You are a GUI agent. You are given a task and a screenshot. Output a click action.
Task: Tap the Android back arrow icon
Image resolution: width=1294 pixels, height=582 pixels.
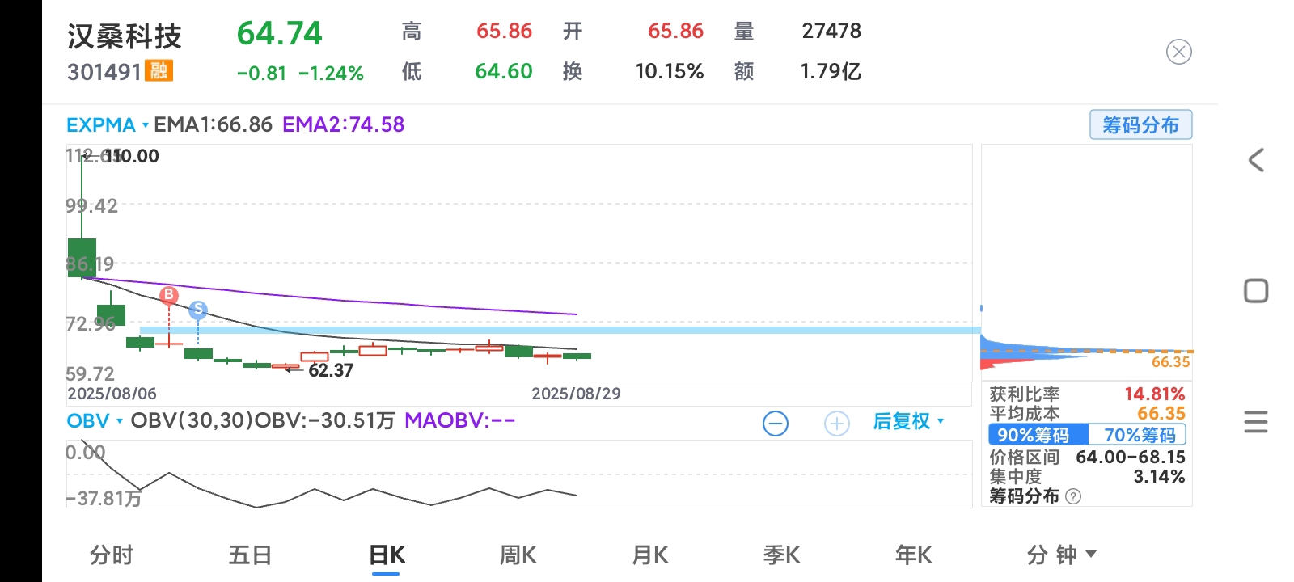tap(1256, 160)
